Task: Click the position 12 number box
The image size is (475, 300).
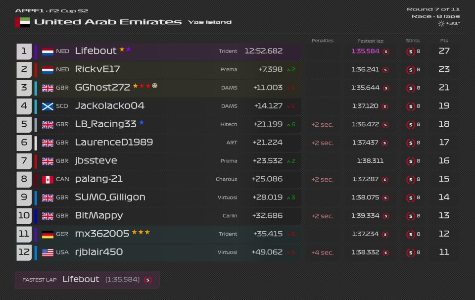Action: tap(24, 252)
